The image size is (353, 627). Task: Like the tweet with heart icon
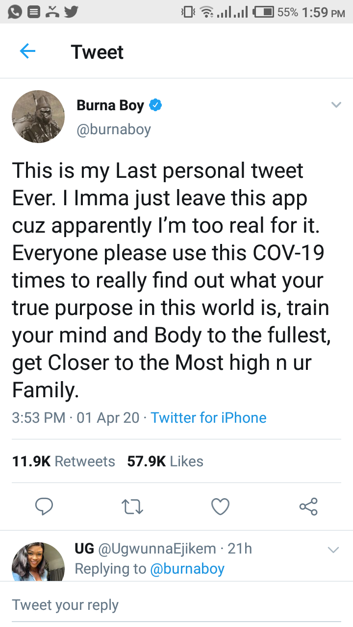click(220, 507)
